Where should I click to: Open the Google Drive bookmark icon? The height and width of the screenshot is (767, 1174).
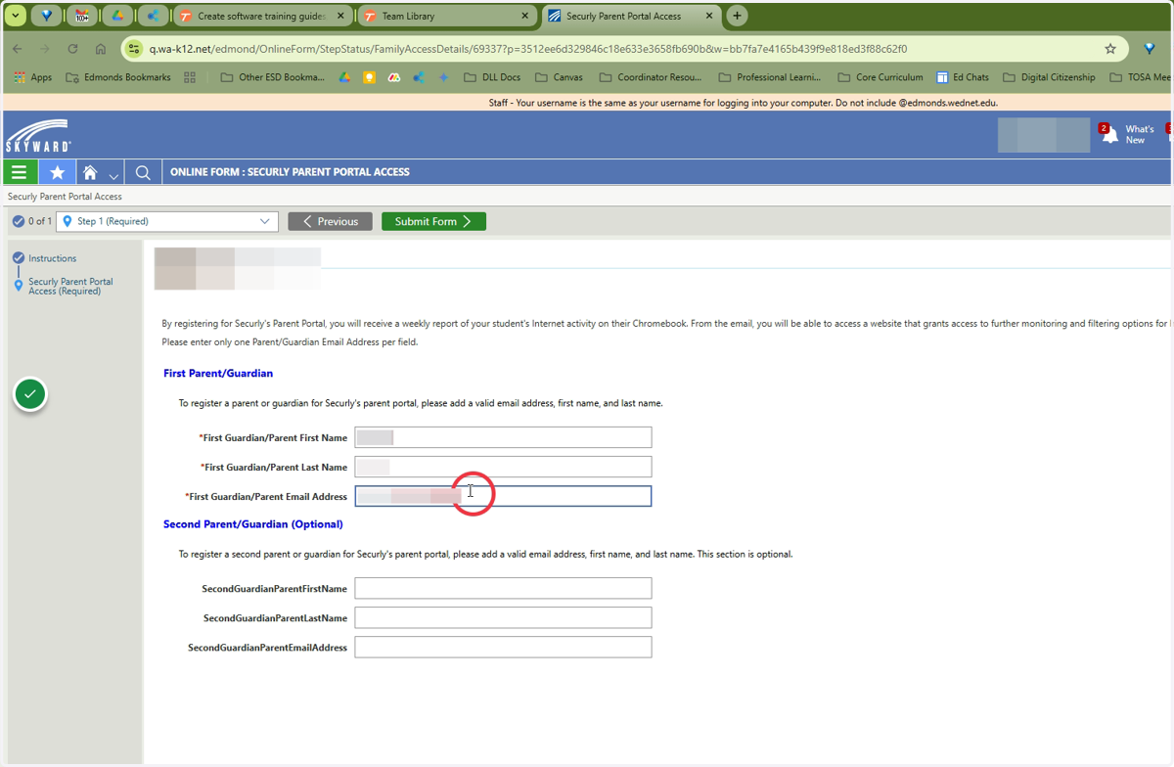[344, 77]
